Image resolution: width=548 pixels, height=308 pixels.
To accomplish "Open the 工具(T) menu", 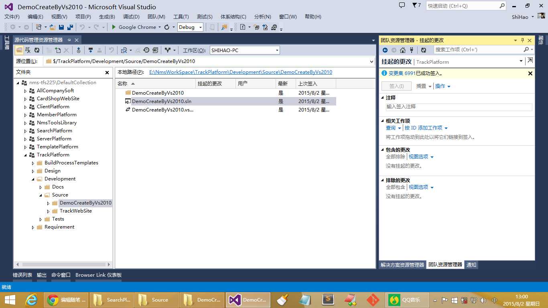I will pos(181,17).
